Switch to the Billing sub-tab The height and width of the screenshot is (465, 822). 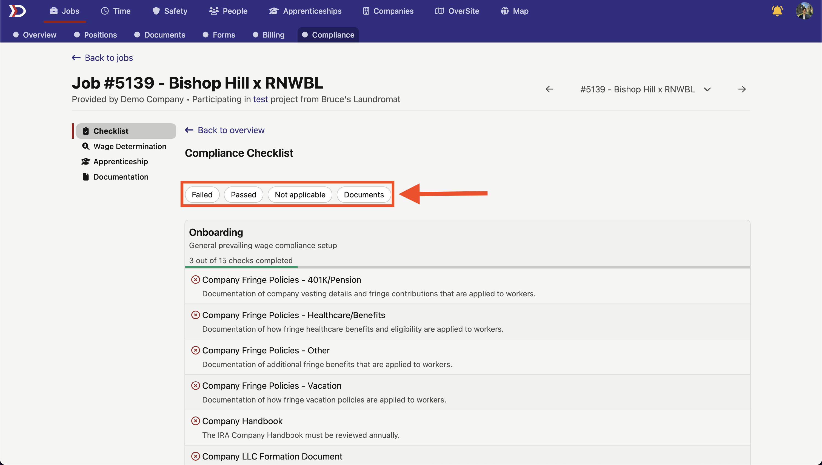pos(273,35)
